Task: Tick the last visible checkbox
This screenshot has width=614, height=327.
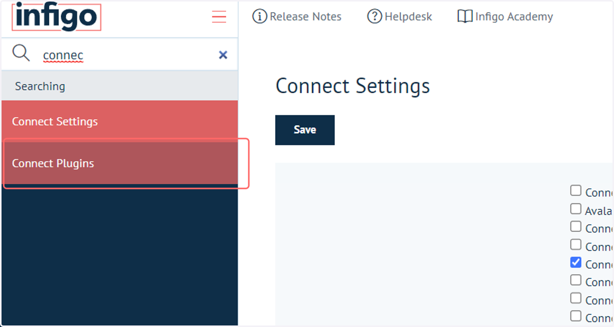Action: (576, 316)
